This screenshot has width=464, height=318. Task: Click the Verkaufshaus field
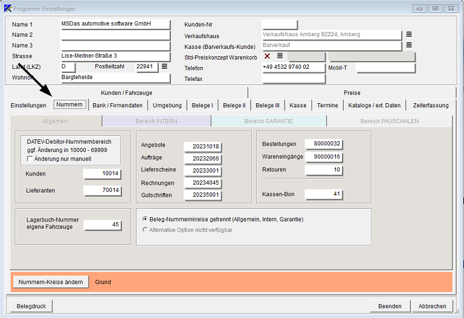click(332, 35)
